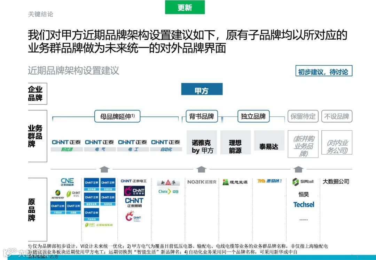Select the CHNT ESS green leaf logo
The image size is (376, 260).
[73, 194]
